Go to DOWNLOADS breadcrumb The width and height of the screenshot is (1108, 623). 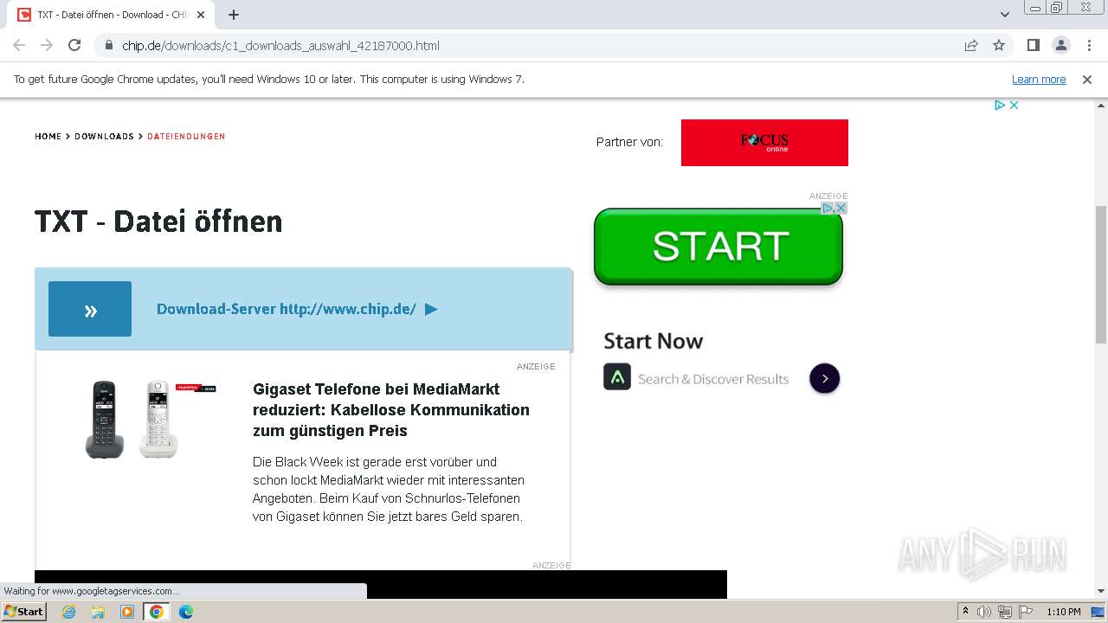[104, 136]
